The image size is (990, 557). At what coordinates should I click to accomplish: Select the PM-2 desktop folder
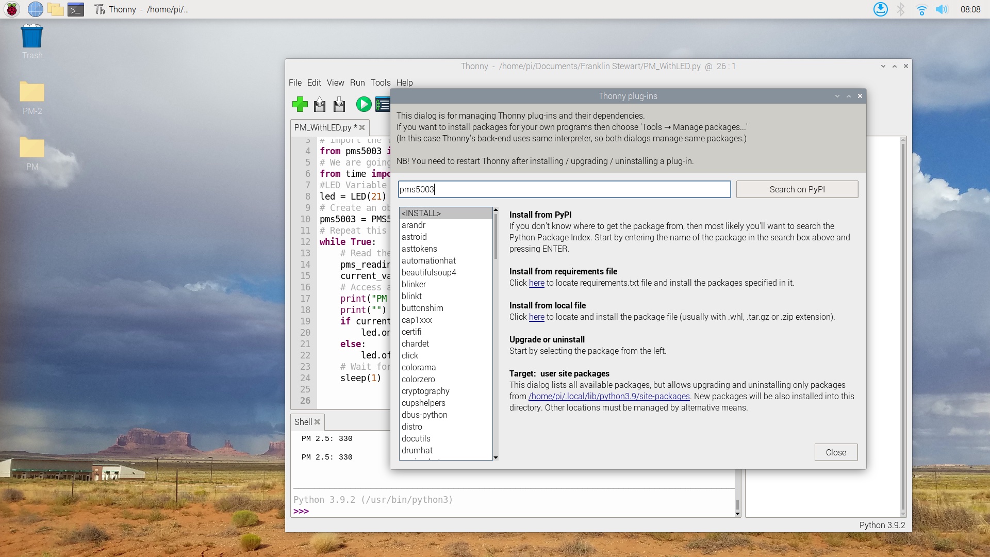point(32,98)
